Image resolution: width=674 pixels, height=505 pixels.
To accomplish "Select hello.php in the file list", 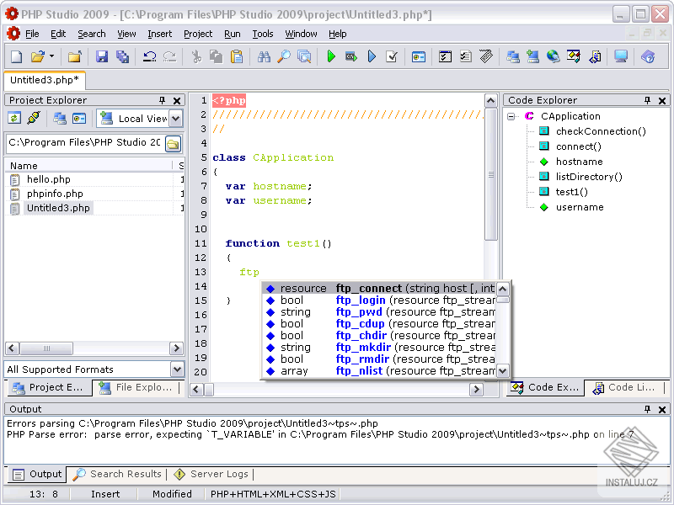I will [48, 179].
